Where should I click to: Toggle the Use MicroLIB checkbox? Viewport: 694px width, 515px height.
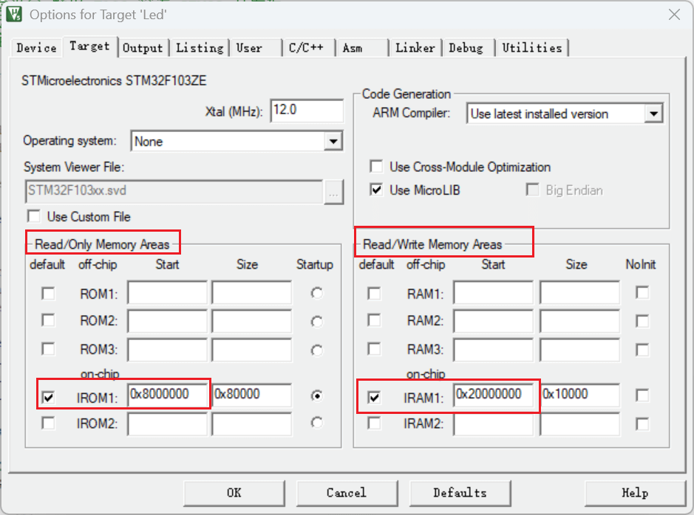[x=377, y=190]
